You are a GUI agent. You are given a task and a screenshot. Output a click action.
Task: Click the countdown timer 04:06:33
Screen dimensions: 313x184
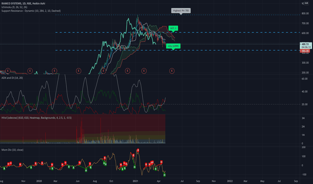[306, 48]
